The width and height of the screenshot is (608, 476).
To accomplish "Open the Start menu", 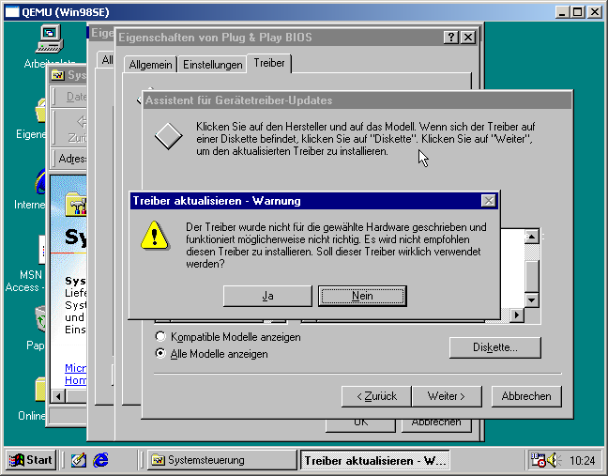I will [x=30, y=460].
